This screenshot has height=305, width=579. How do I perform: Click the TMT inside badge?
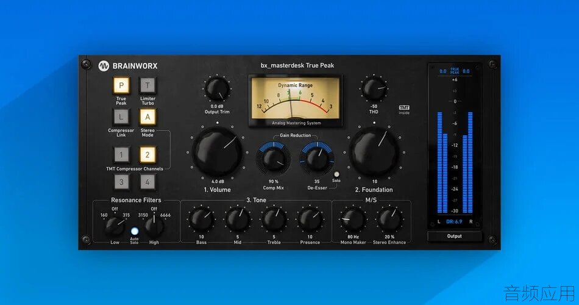[x=404, y=109]
